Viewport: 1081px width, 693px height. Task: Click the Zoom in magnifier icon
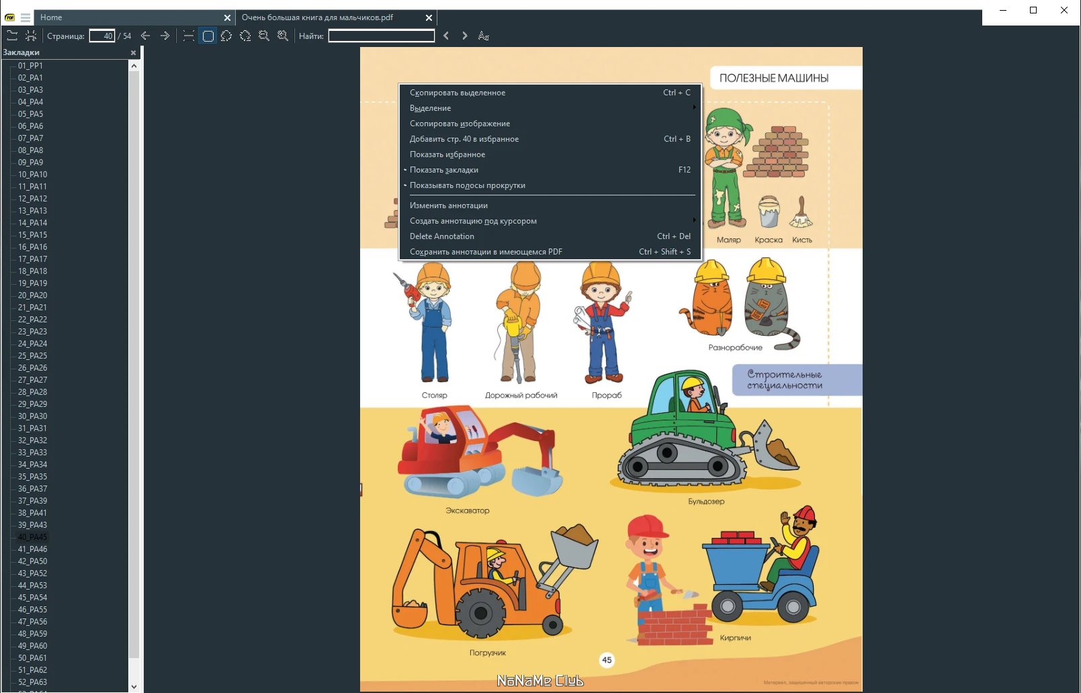283,36
